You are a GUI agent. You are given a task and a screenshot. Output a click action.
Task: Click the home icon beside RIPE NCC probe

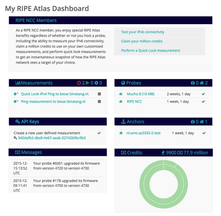tap(121, 102)
